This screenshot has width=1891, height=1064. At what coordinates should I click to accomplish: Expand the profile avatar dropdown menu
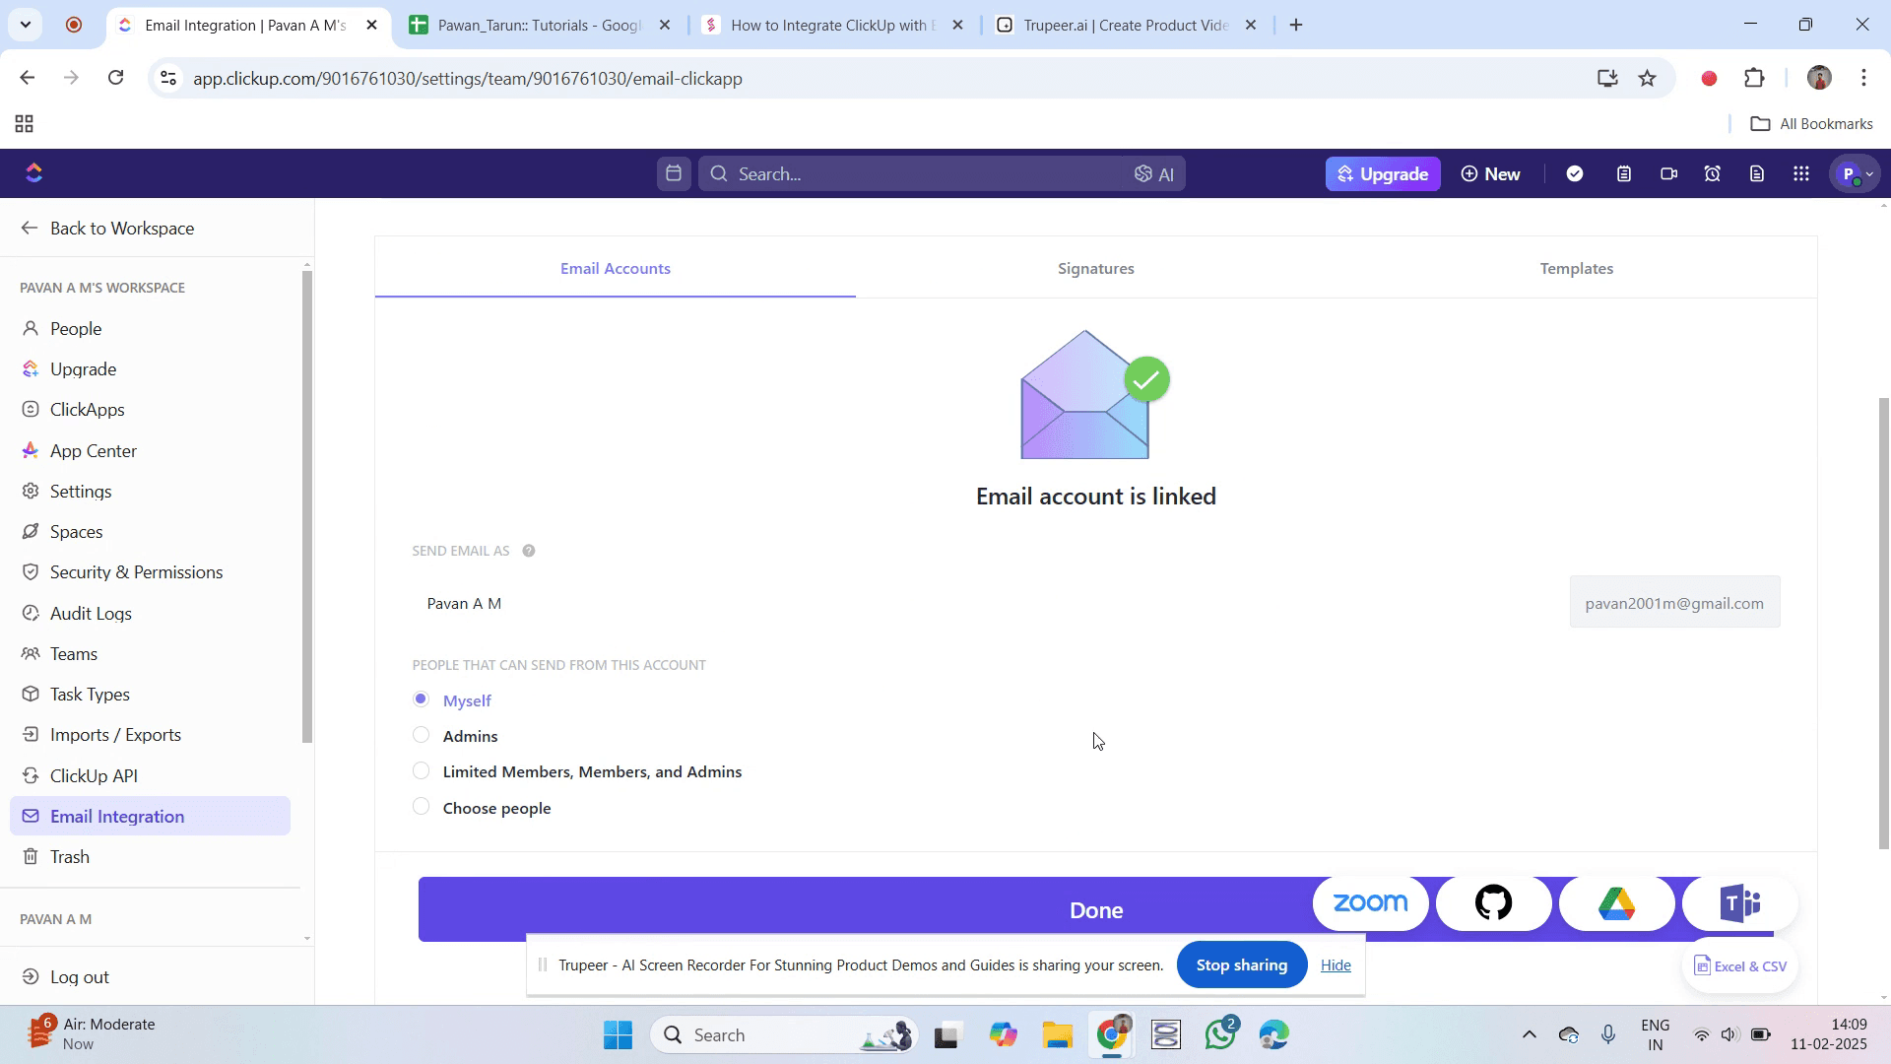click(x=1857, y=173)
